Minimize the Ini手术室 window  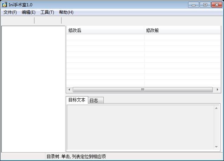[x=193, y=5]
